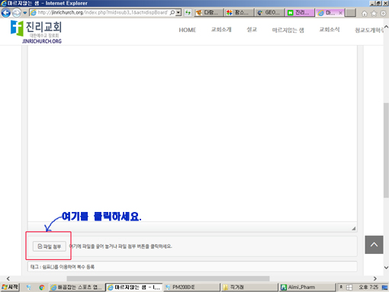Image resolution: width=389 pixels, height=292 pixels.
Task: Click the 파일 첨부 file attach button
Action: (50, 246)
